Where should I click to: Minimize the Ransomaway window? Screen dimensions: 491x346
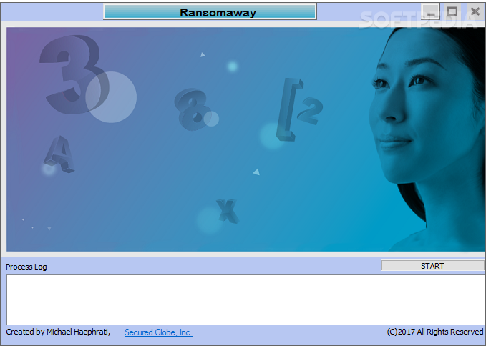[x=431, y=12]
